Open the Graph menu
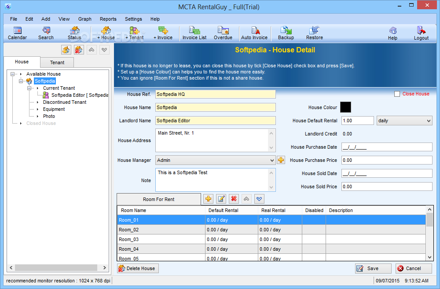The height and width of the screenshot is (289, 440). click(85, 19)
